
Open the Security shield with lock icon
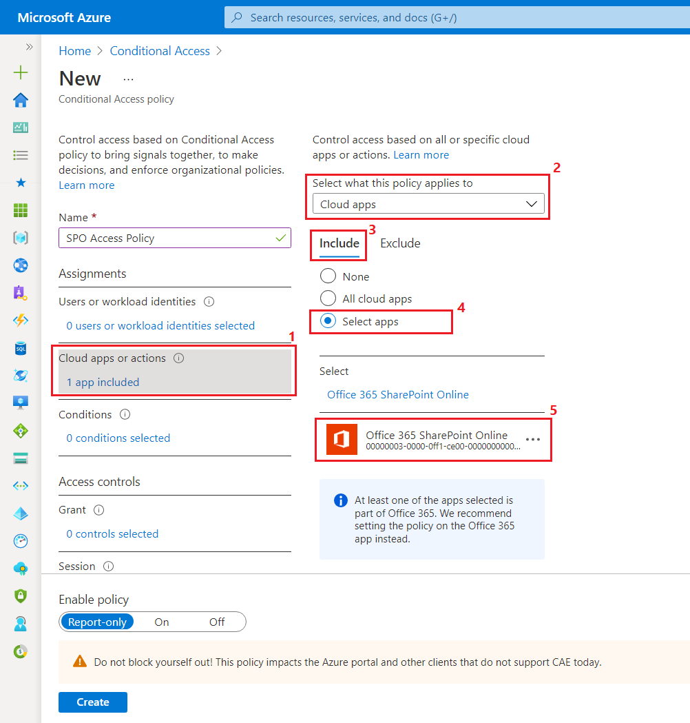20,595
